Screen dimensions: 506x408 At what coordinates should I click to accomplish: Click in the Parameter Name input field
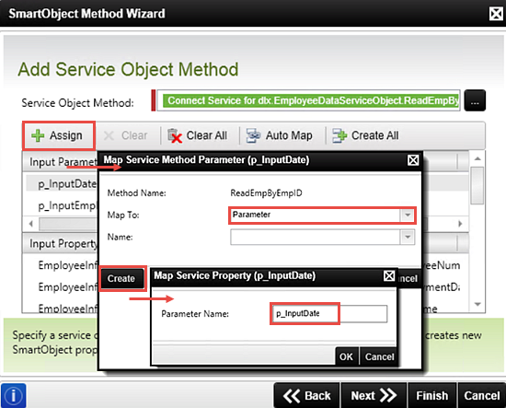click(329, 314)
